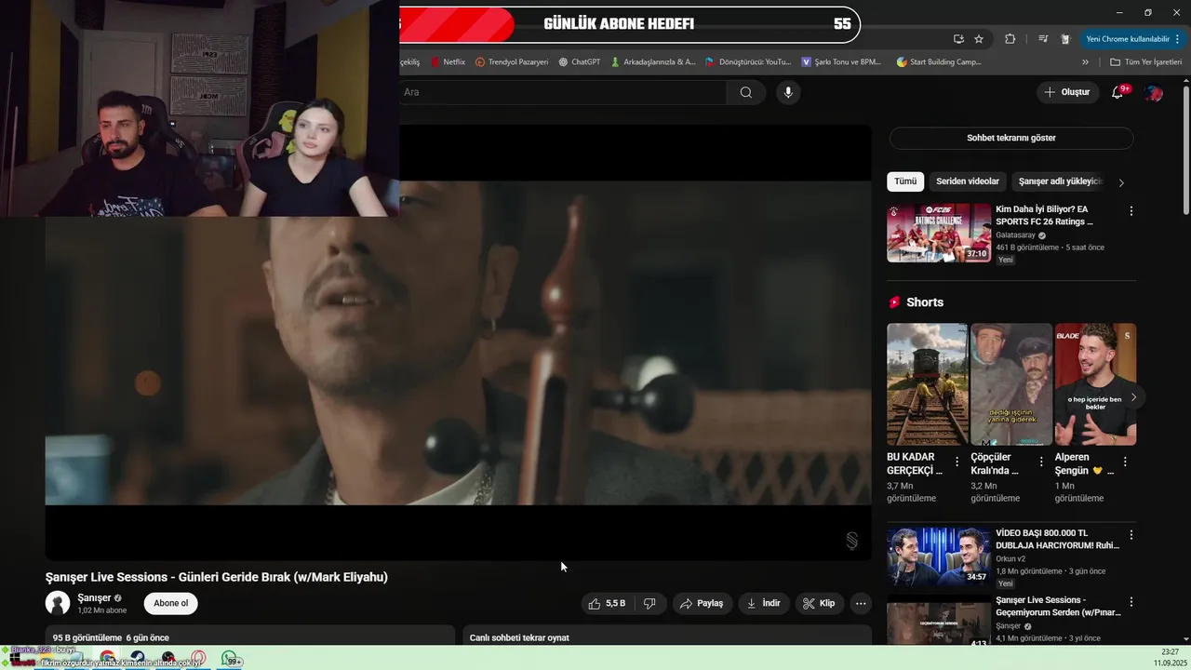Click the video title Günleri Geride Bırak

click(x=217, y=577)
